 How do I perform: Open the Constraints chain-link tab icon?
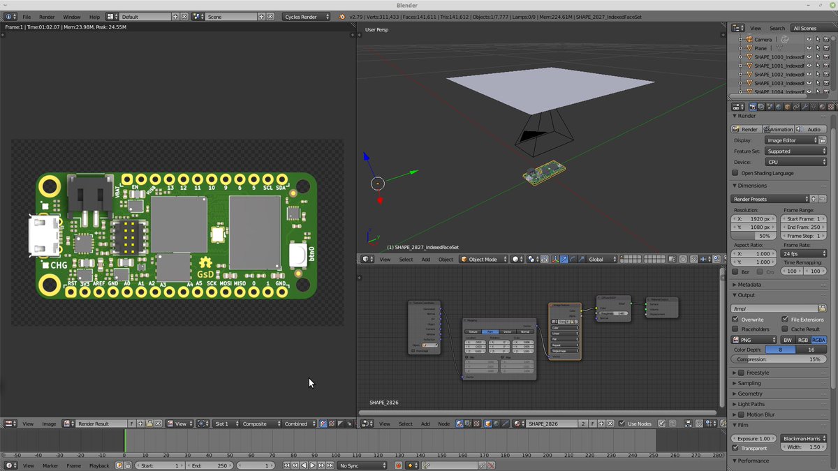pyautogui.click(x=795, y=107)
